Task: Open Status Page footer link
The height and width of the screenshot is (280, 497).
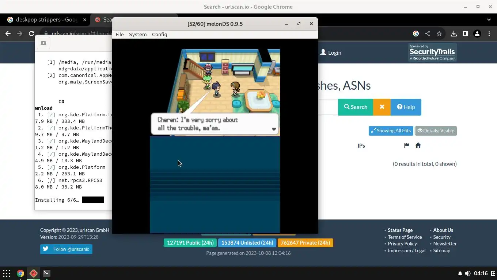Action: [x=400, y=230]
